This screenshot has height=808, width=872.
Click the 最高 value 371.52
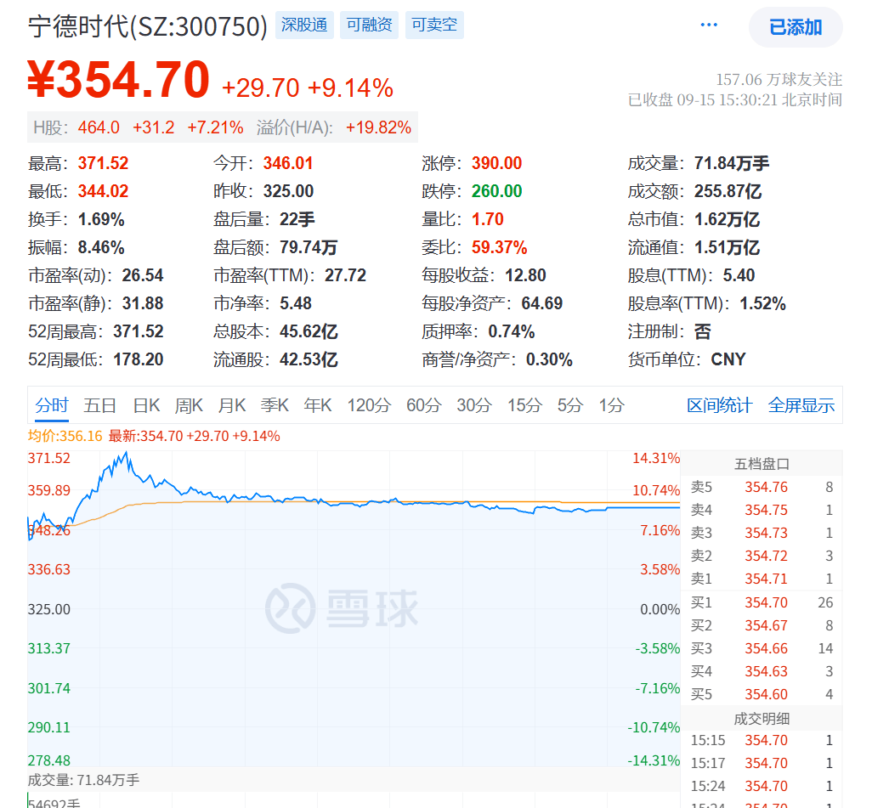[x=103, y=163]
